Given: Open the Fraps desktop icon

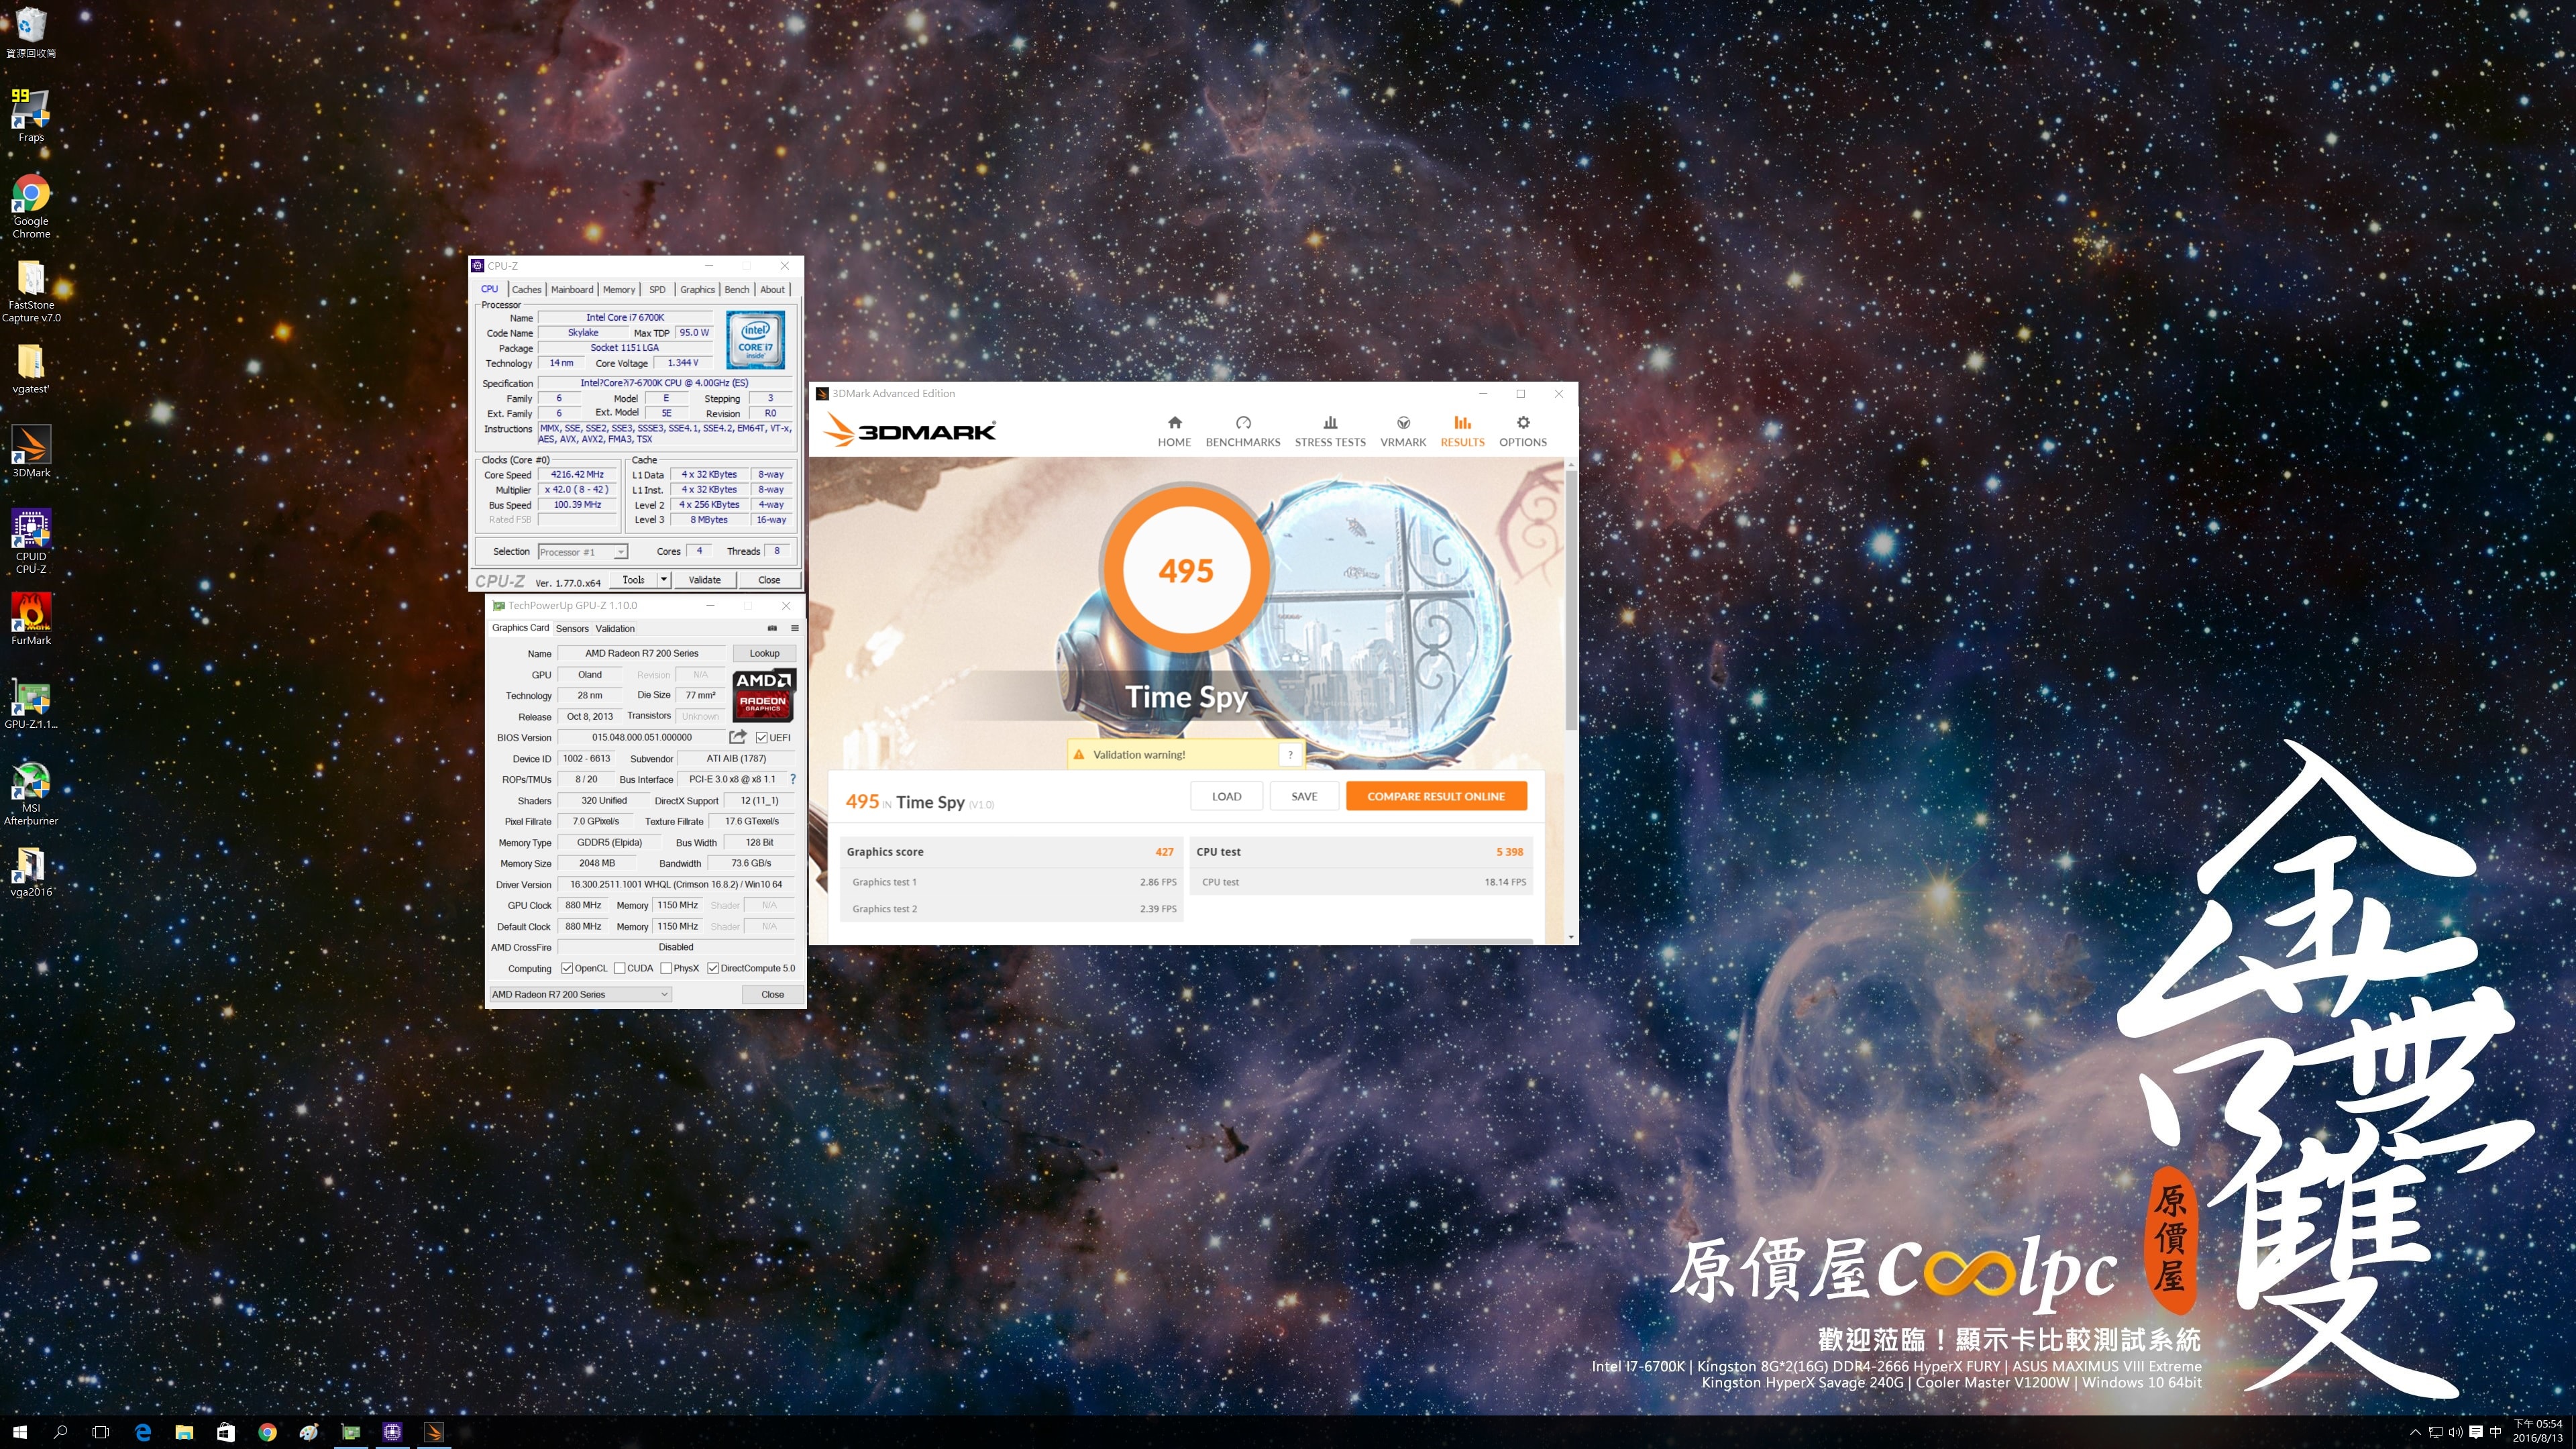Looking at the screenshot, I should (x=31, y=115).
